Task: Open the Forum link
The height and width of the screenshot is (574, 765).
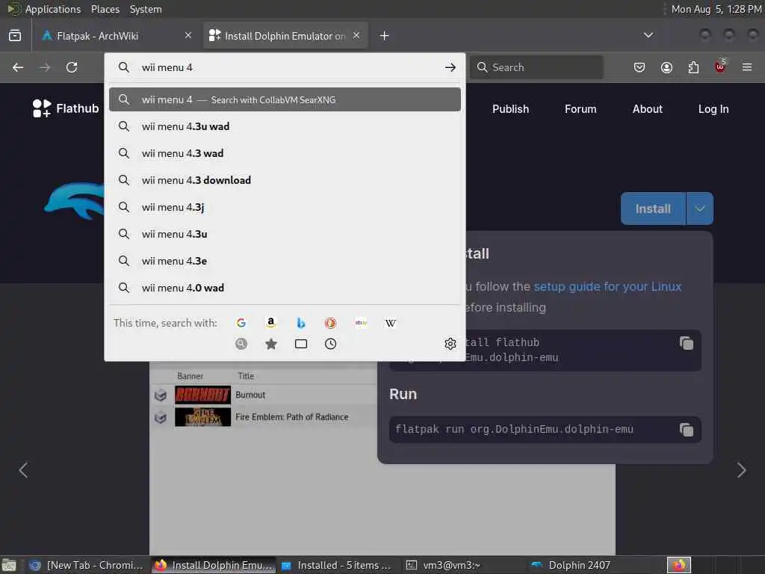Action: [580, 109]
